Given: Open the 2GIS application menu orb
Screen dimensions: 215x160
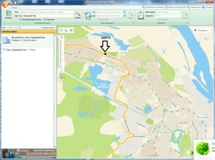Looking at the screenshot, I should pyautogui.click(x=5, y=4).
